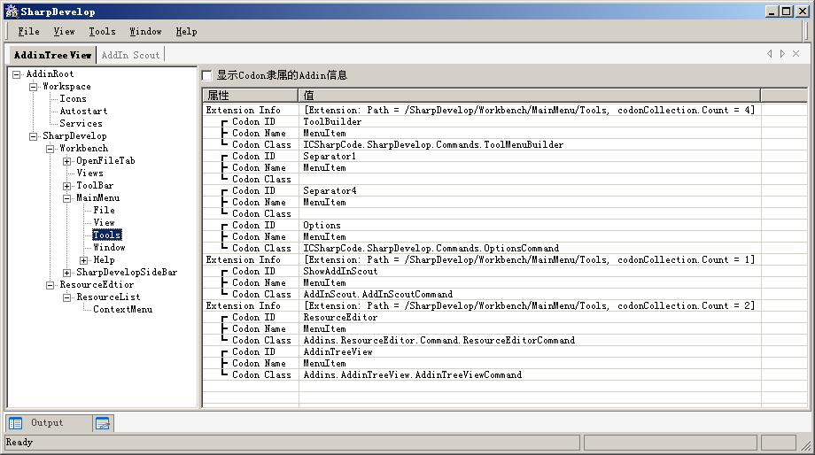Select View under MainMenu in tree
The width and height of the screenshot is (815, 455).
click(104, 223)
